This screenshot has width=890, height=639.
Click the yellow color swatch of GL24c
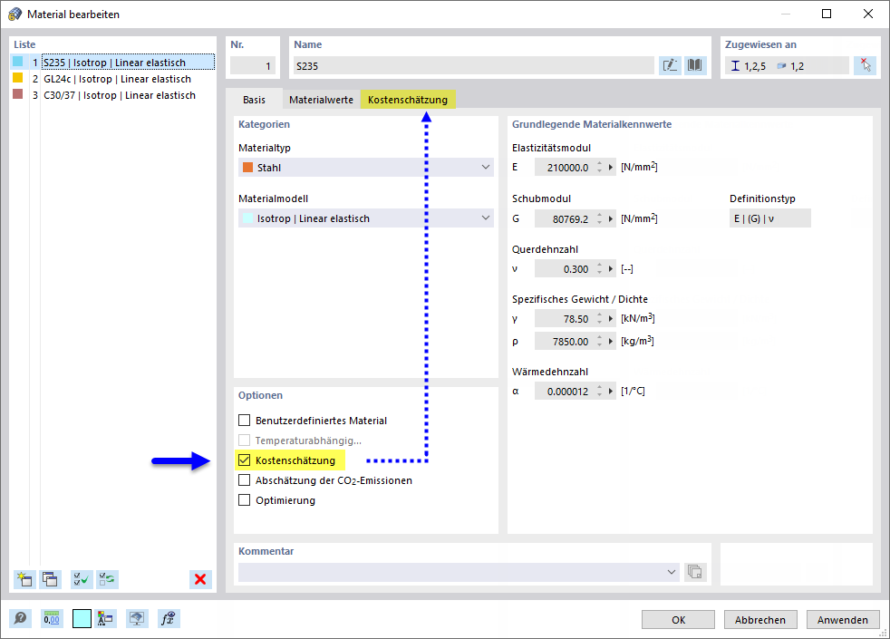(x=18, y=78)
